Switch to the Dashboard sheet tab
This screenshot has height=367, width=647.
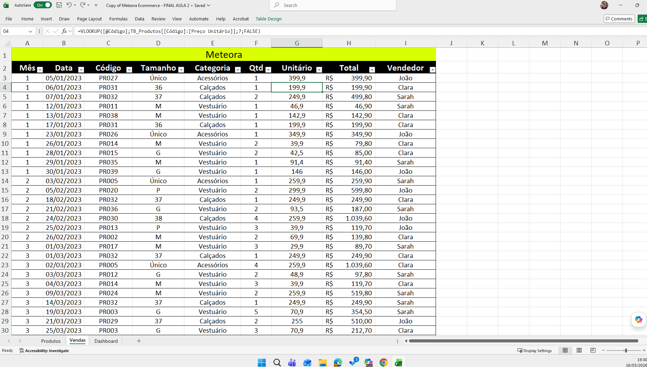click(x=106, y=341)
